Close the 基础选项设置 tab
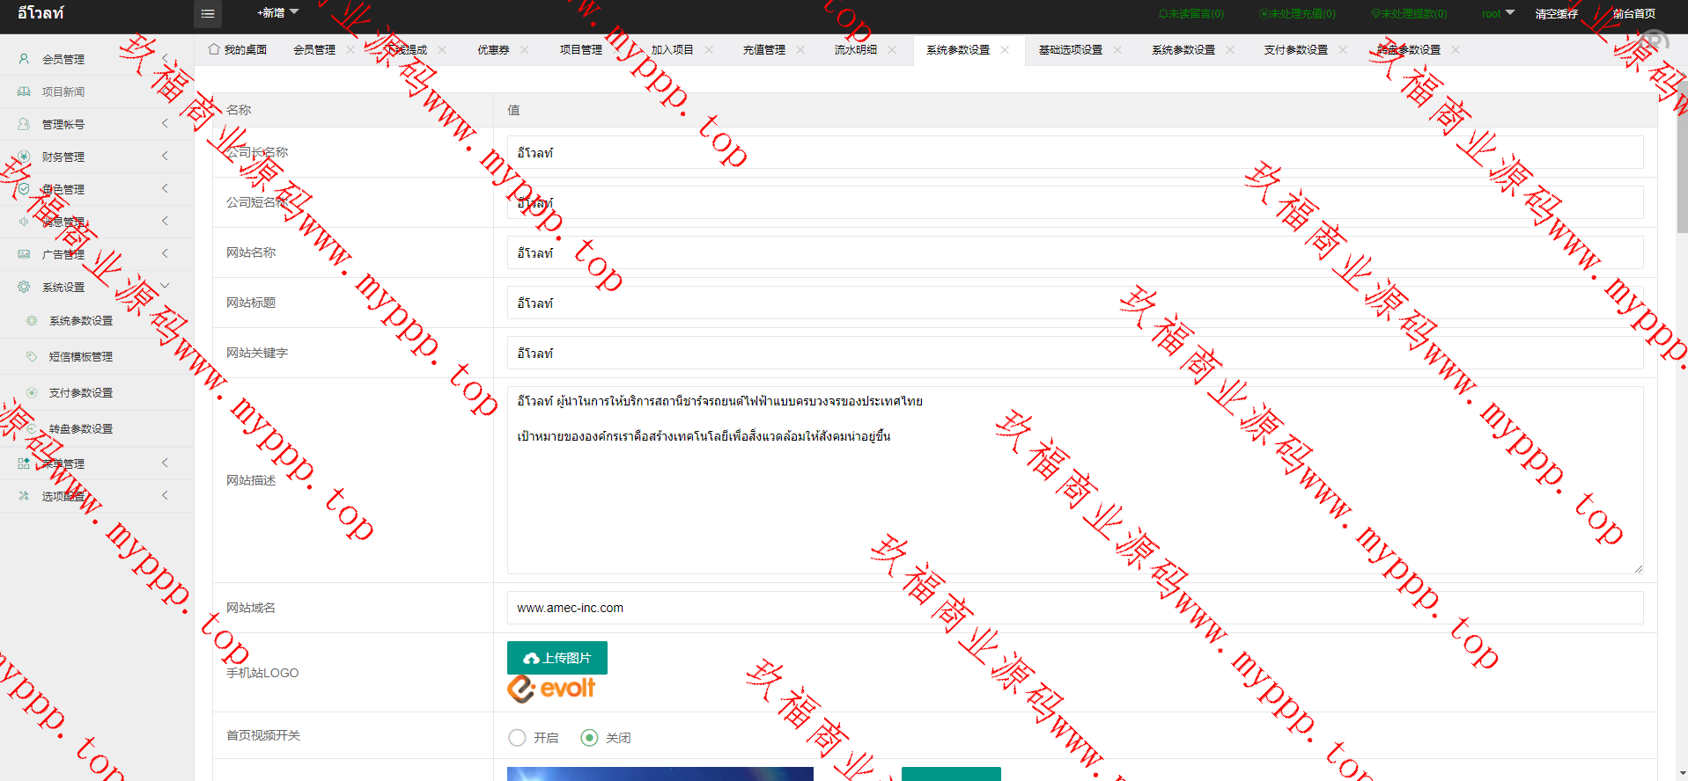 pyautogui.click(x=1117, y=50)
